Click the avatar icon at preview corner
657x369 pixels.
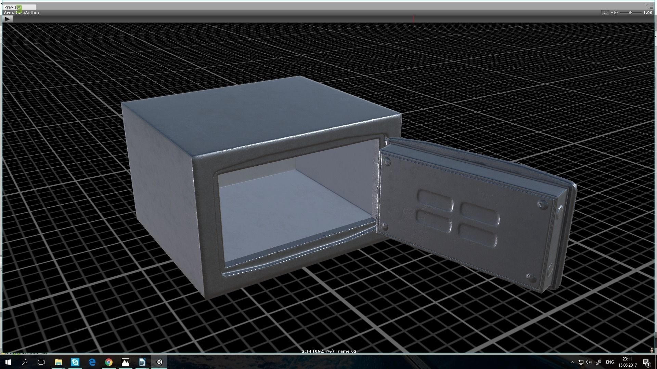click(652, 351)
